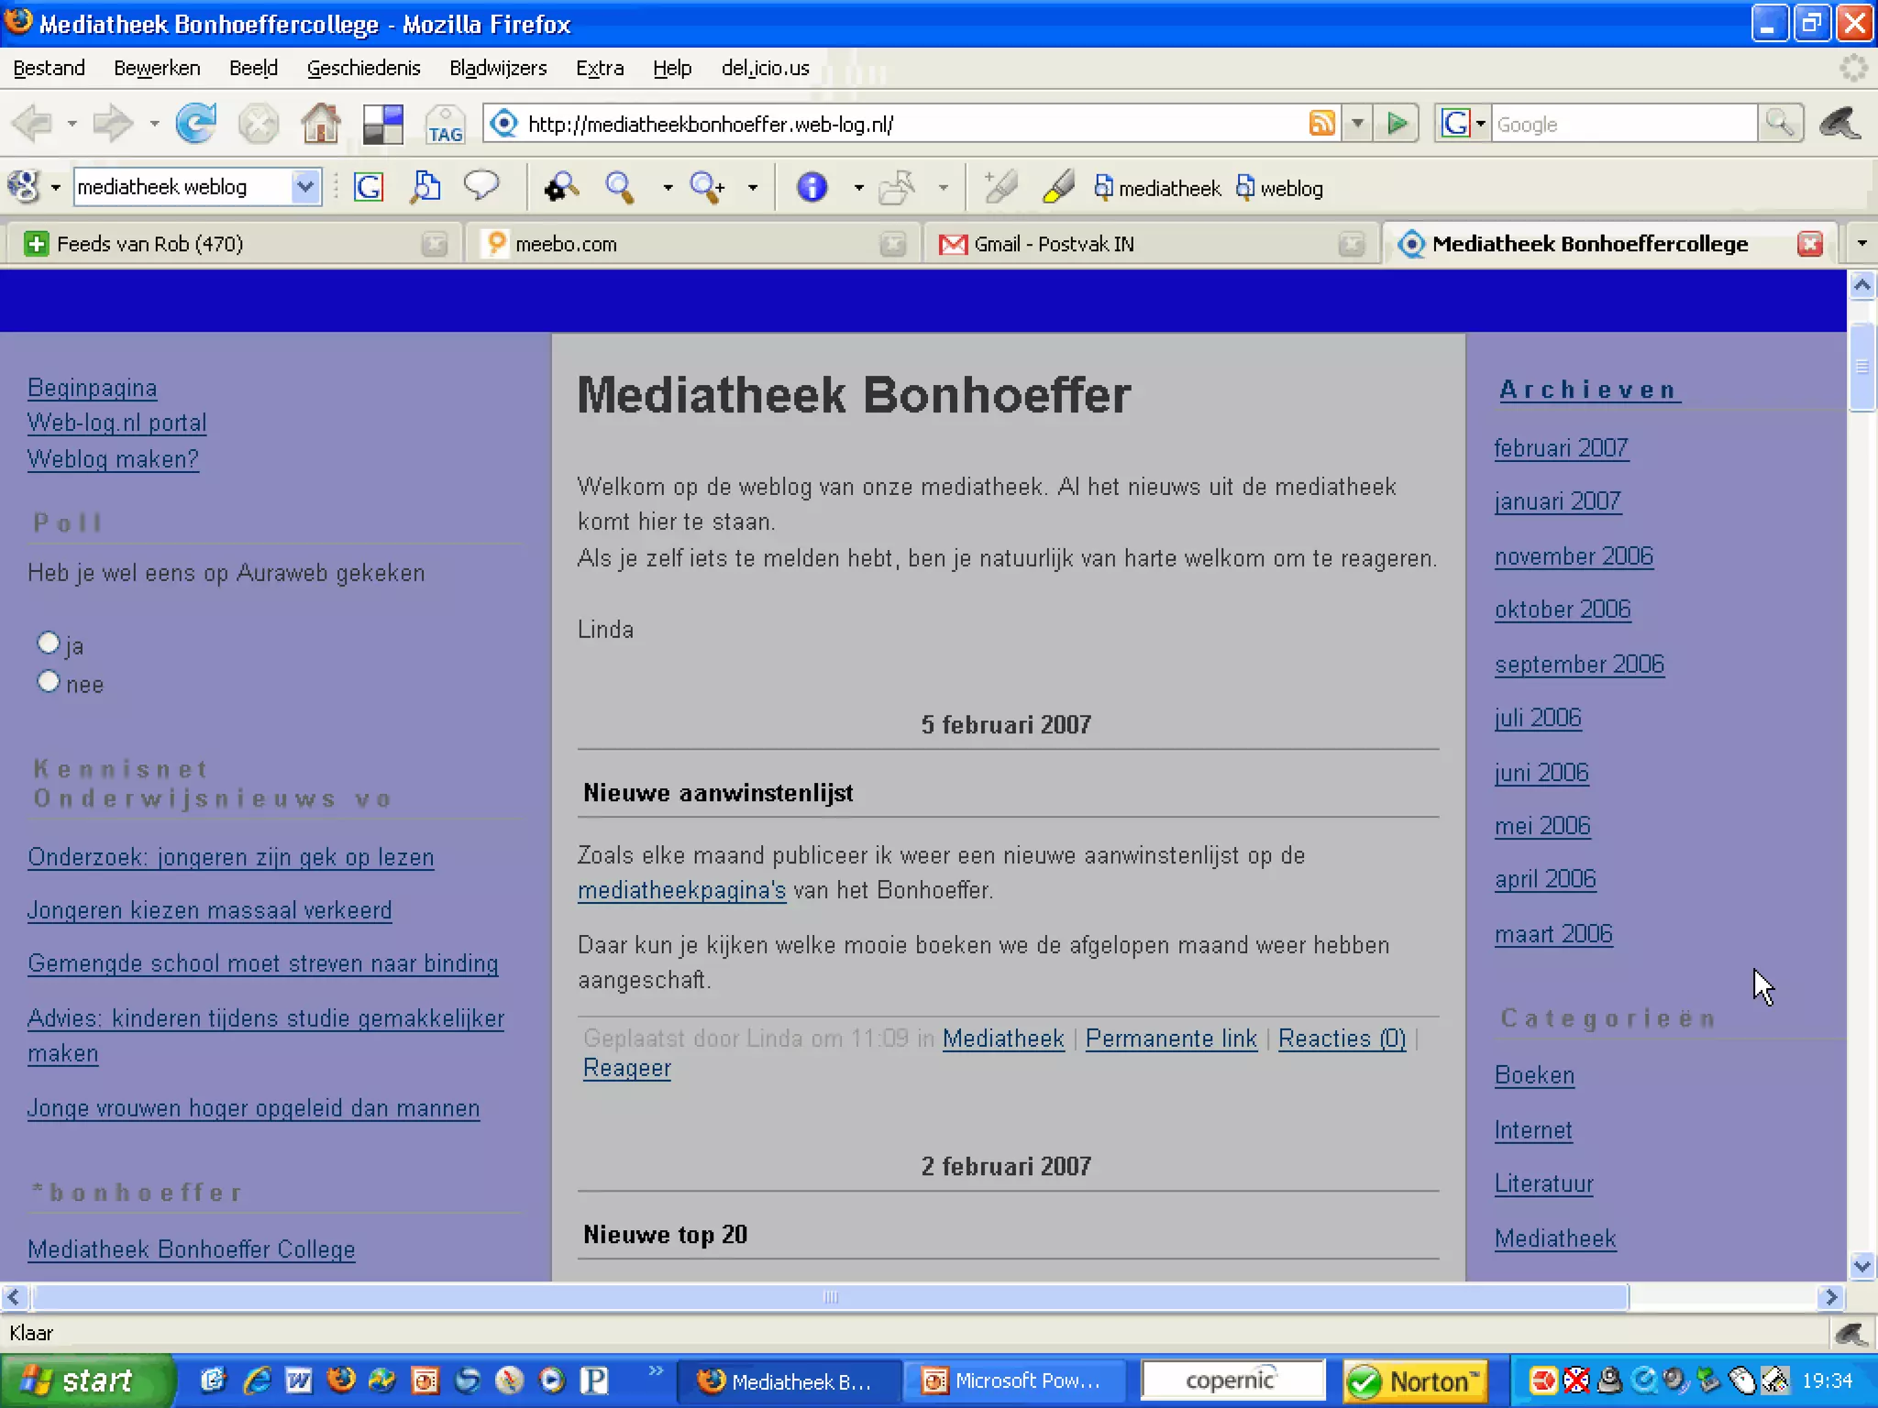Click the del.icio.us checkered bookmarks icon
The width and height of the screenshot is (1878, 1408).
pyautogui.click(x=383, y=124)
